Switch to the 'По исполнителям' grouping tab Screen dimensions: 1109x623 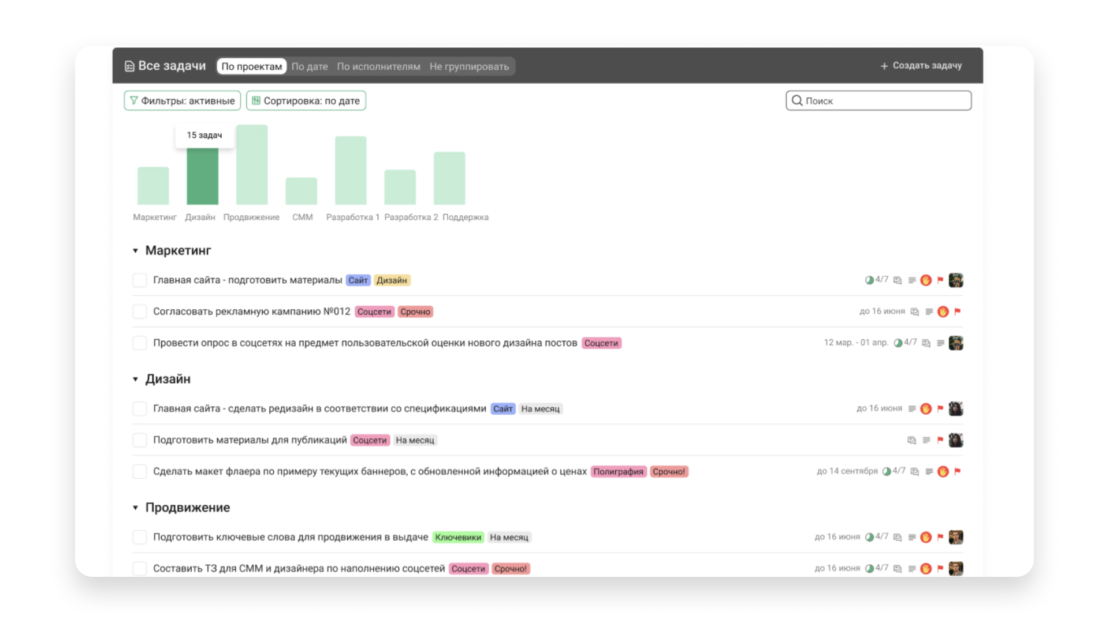click(378, 66)
